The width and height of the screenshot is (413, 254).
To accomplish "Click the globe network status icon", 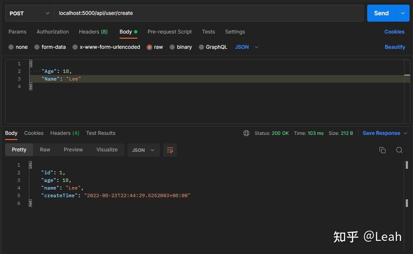I will 246,133.
